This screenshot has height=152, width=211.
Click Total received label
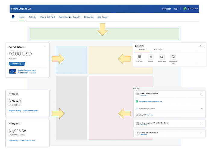[x=14, y=105]
